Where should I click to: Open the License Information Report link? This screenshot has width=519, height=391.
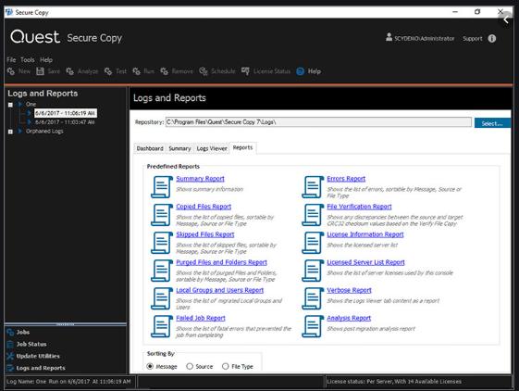pos(365,234)
